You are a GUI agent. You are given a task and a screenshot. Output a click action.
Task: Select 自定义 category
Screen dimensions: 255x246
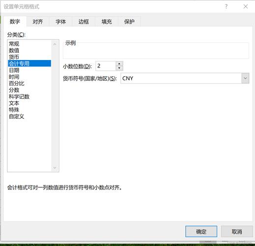29,117
